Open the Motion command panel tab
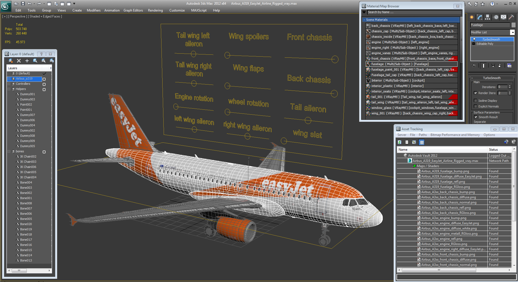This screenshot has width=518, height=282. coord(496,17)
